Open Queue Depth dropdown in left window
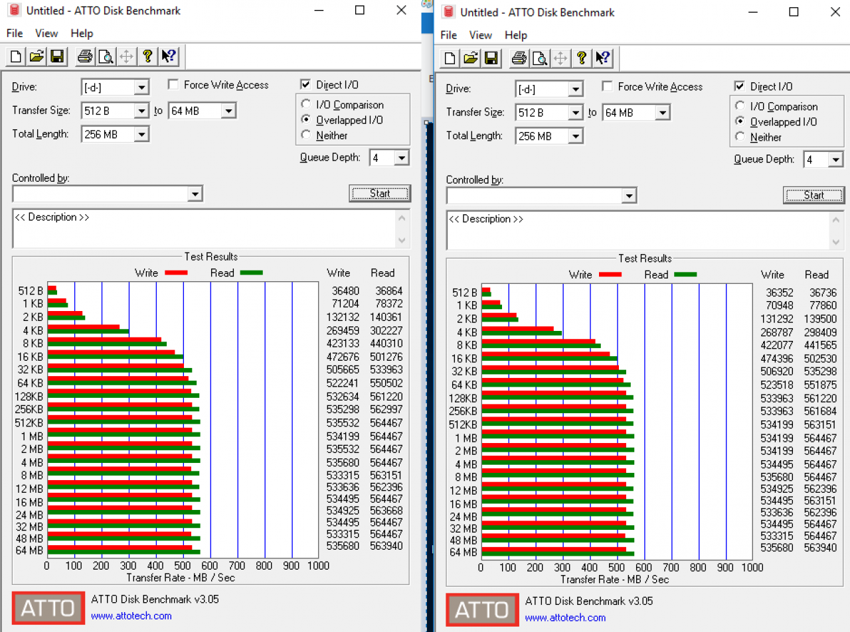850x632 pixels. click(x=402, y=158)
